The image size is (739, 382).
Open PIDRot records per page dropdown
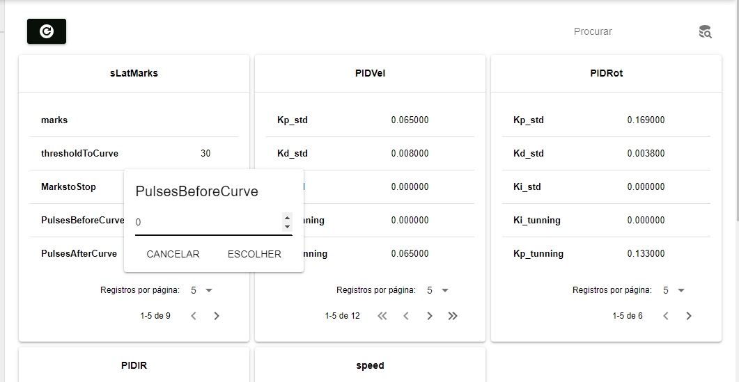674,290
